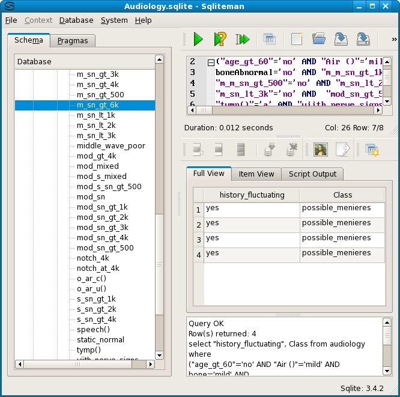Collapse the code fold marker on line 2

pos(210,62)
